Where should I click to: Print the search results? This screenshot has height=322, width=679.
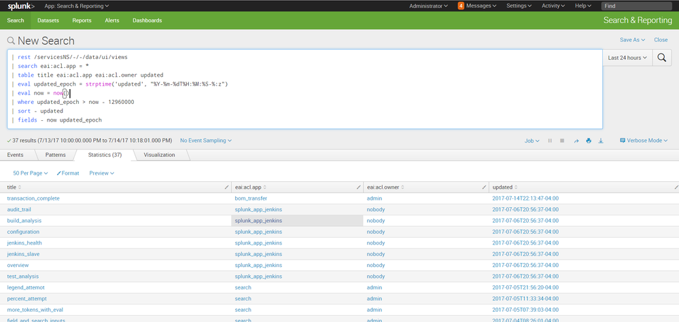coord(589,141)
